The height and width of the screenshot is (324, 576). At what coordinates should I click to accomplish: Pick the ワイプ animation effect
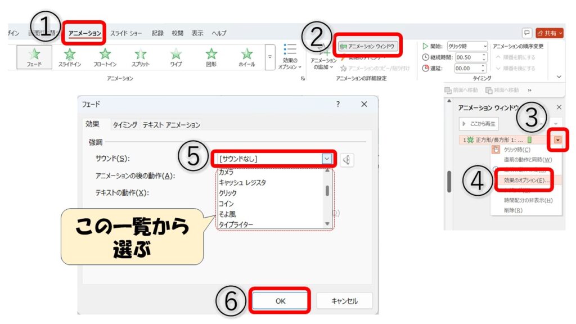(176, 57)
